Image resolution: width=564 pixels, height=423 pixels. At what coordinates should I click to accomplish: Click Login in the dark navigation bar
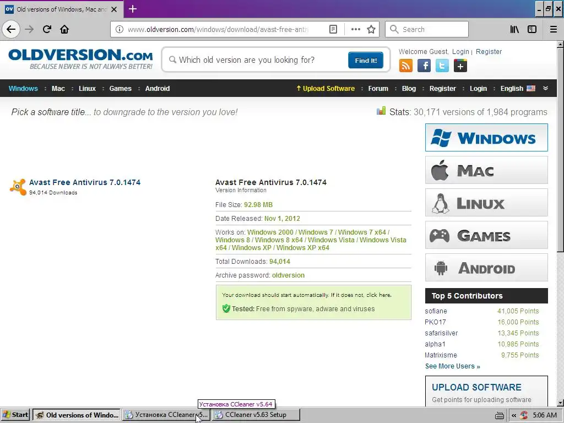[478, 89]
